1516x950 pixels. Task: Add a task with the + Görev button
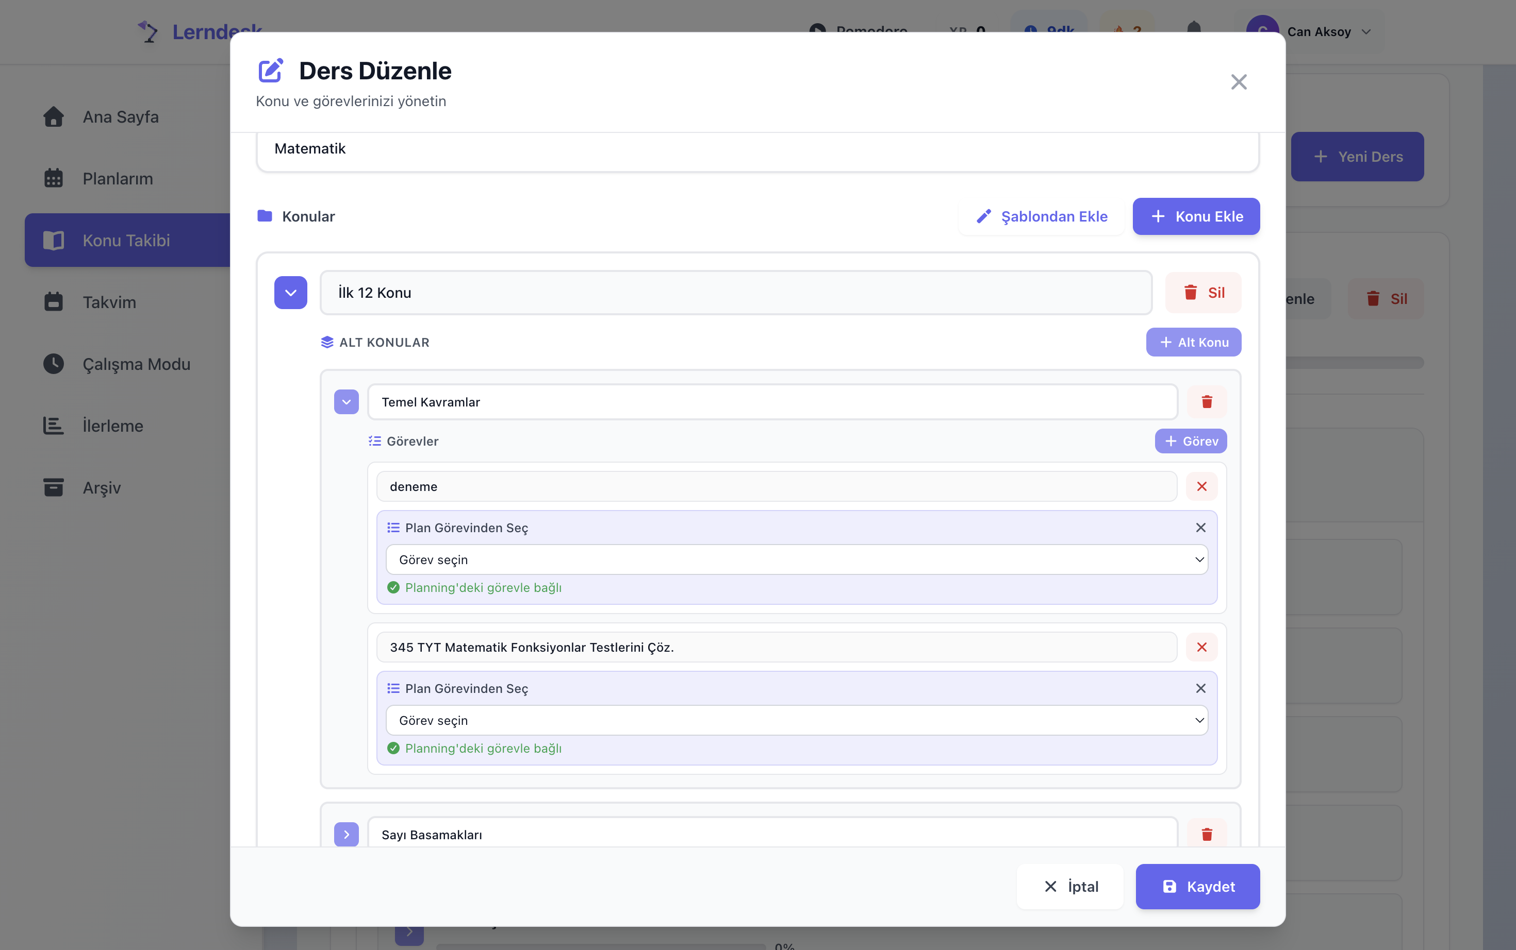pos(1190,441)
